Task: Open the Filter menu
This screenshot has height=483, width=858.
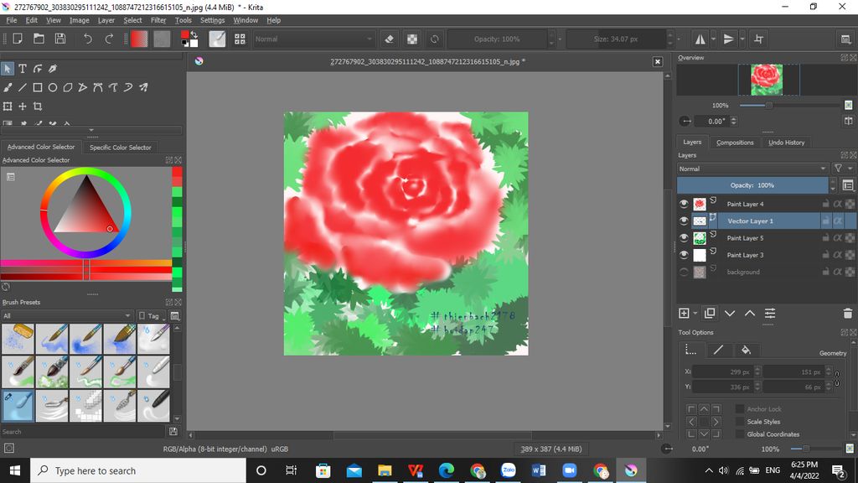Action: (x=158, y=20)
